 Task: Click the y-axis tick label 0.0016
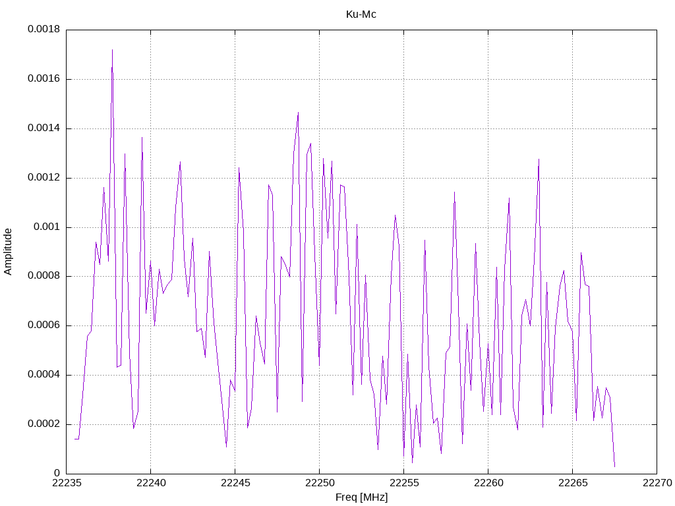pyautogui.click(x=44, y=79)
